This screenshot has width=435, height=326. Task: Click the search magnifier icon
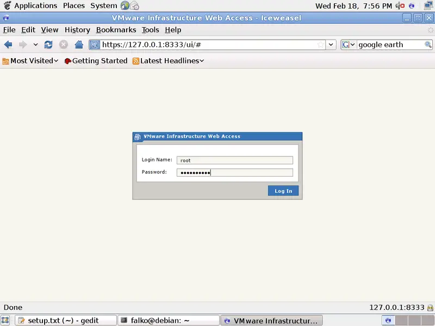pos(428,45)
